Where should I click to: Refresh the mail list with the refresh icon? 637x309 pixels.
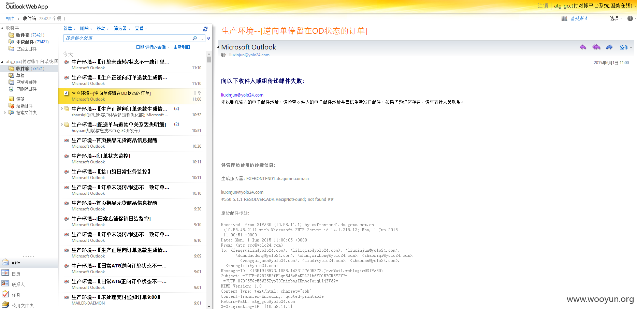click(x=205, y=29)
